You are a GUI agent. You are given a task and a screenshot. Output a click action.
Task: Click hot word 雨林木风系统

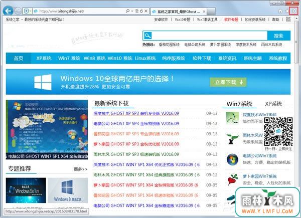pyautogui.click(x=271, y=45)
